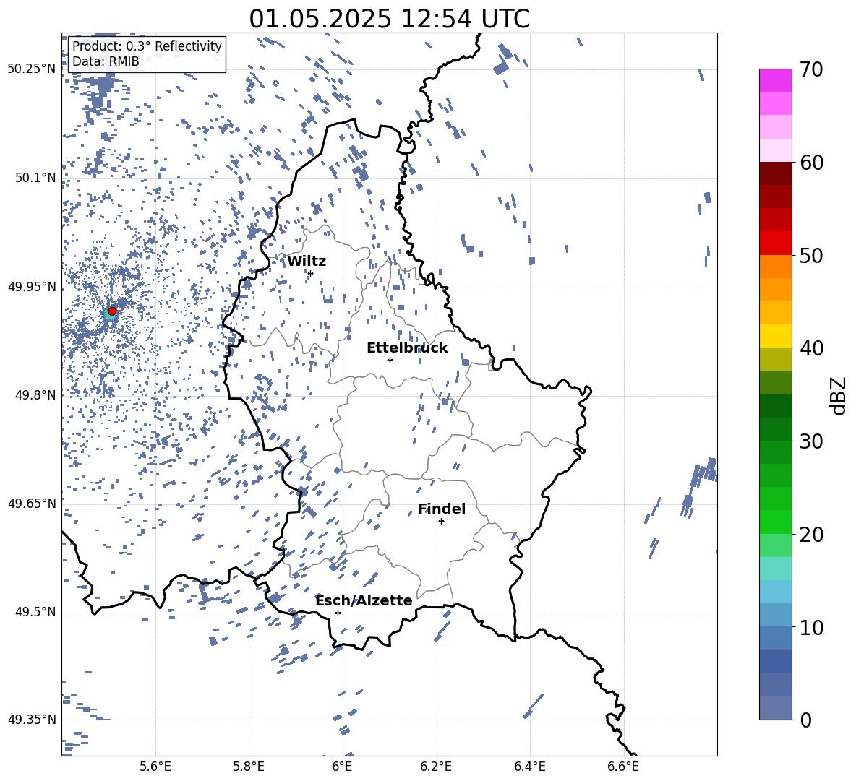Click the 10 colorbar tick label
The height and width of the screenshot is (781, 856).
(811, 628)
